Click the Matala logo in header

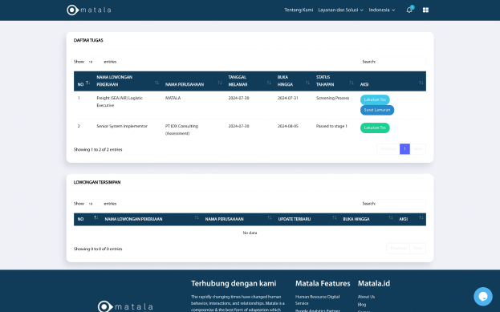click(x=89, y=10)
